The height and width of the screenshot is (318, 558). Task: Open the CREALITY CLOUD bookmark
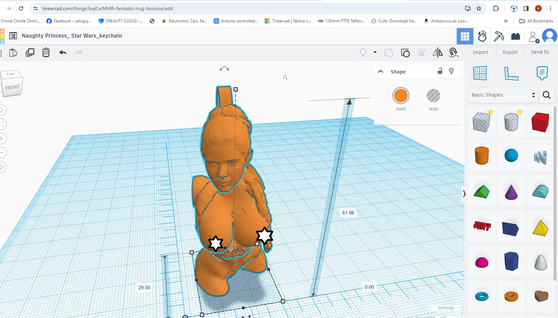120,21
